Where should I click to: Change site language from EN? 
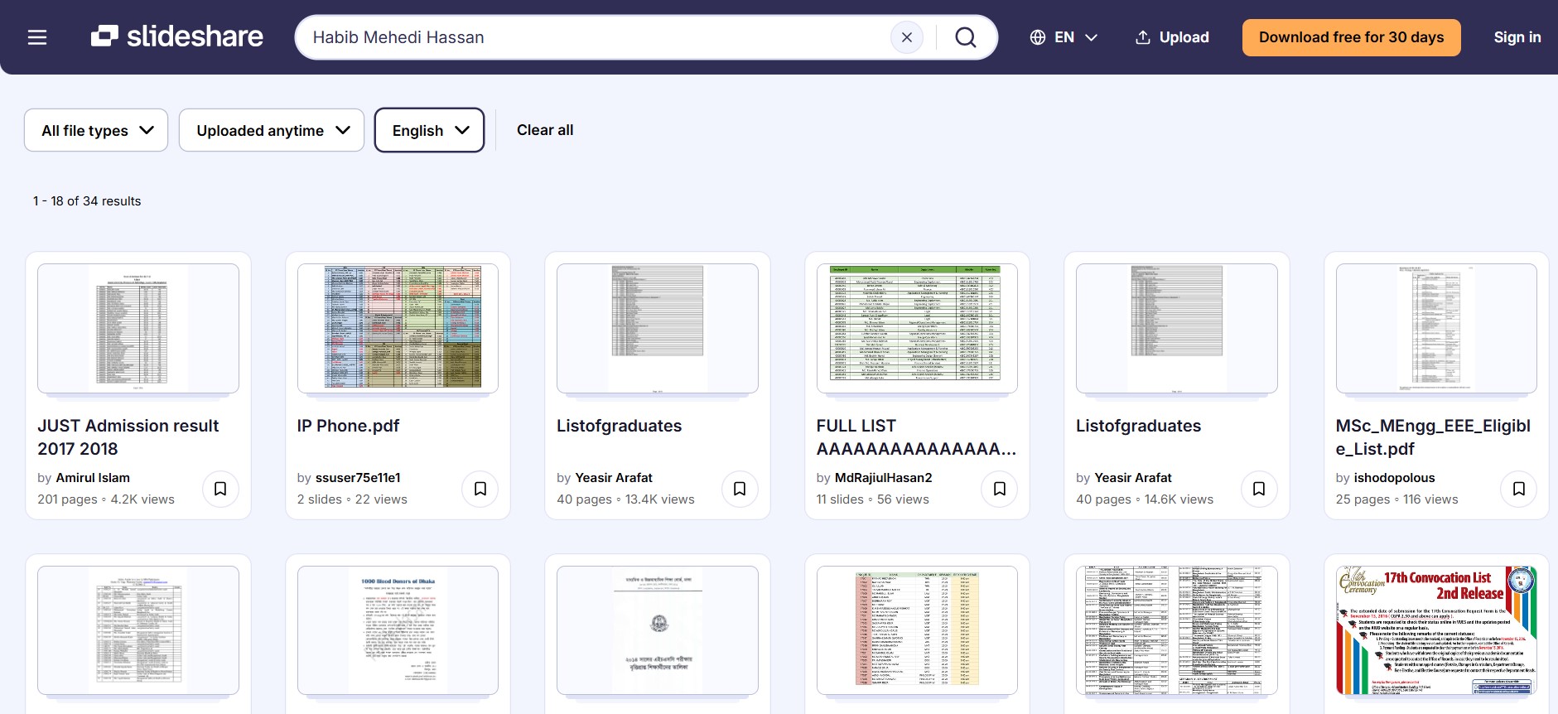tap(1064, 37)
